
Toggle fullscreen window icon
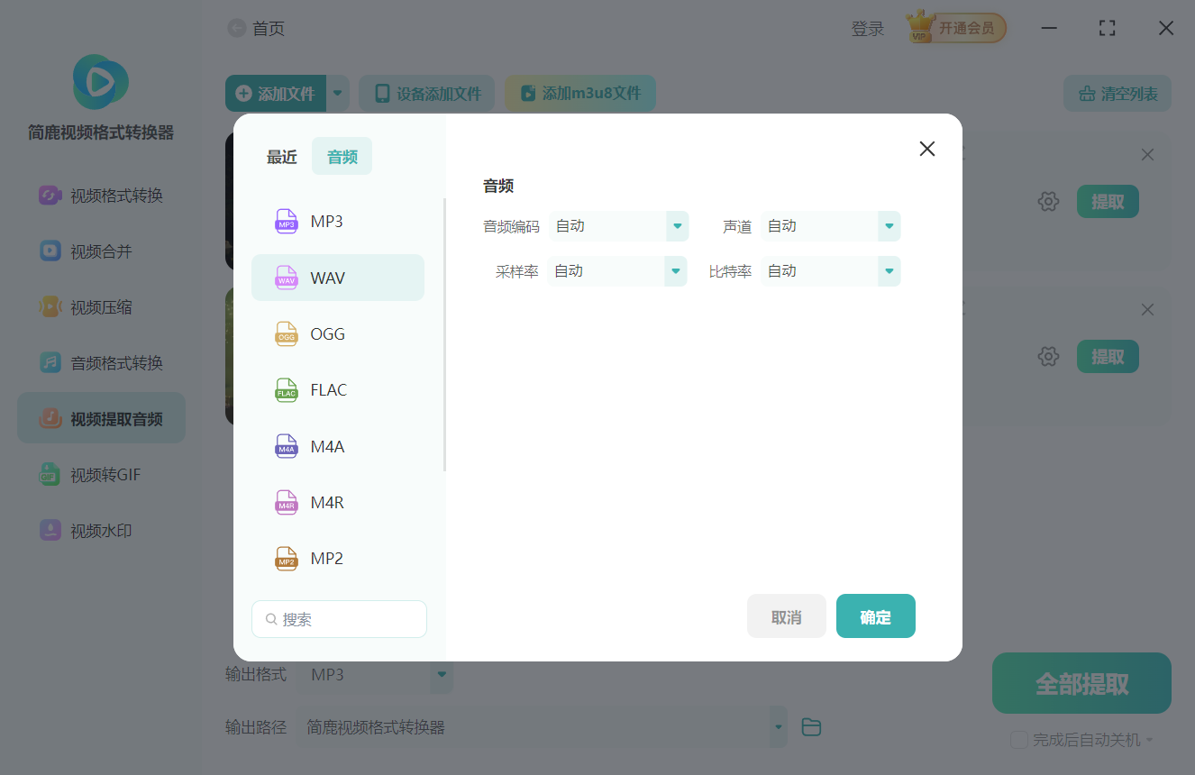[1108, 28]
